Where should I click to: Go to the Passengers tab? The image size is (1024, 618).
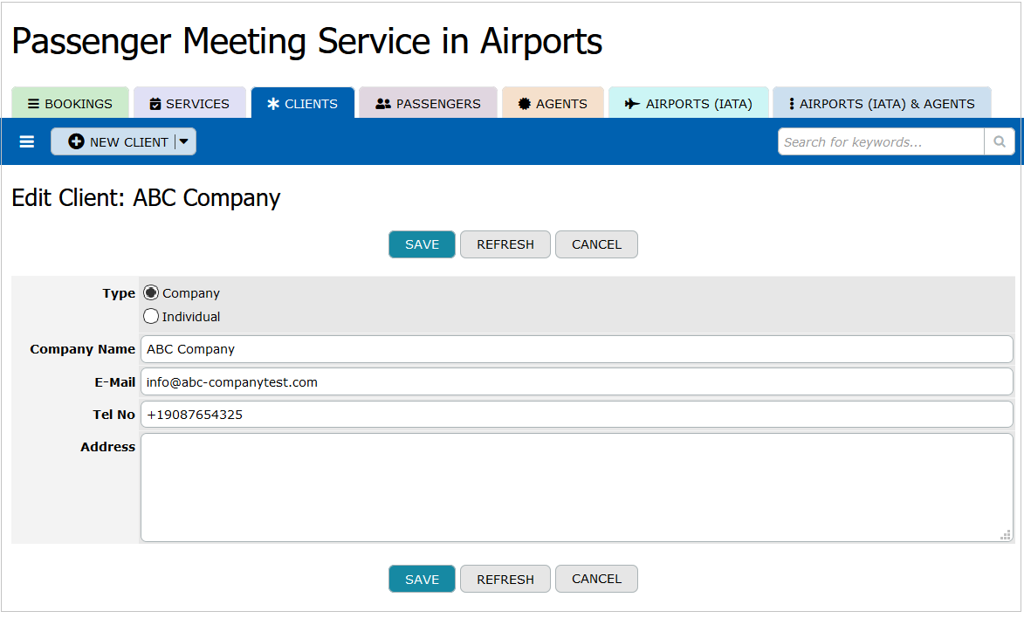(x=428, y=104)
